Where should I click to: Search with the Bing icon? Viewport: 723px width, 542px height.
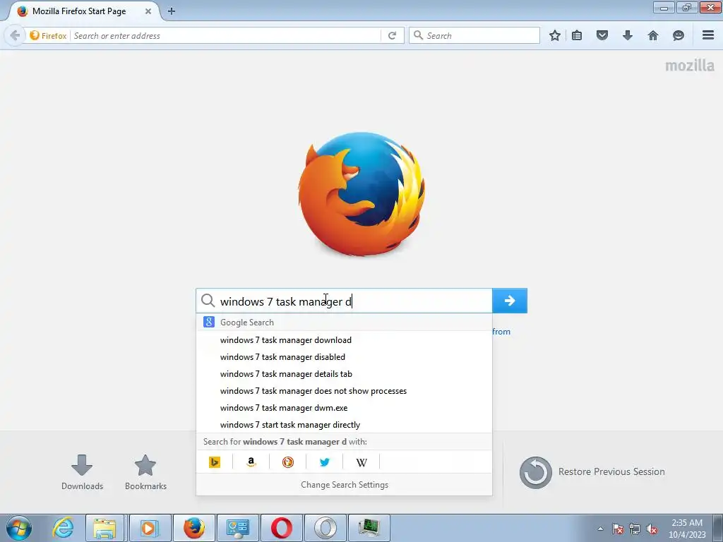215,462
